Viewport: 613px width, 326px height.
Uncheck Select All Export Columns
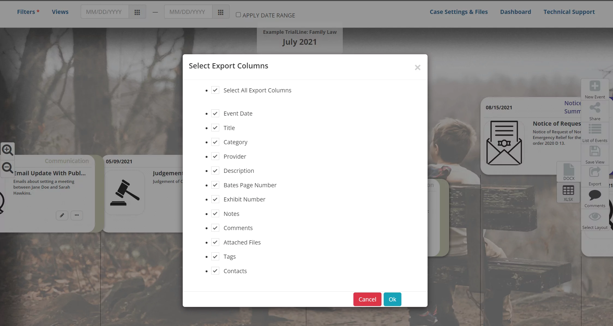(215, 90)
